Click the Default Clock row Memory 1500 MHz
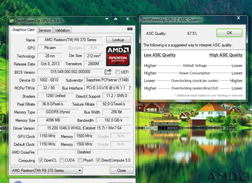The height and width of the screenshot is (183, 252). coord(84,144)
